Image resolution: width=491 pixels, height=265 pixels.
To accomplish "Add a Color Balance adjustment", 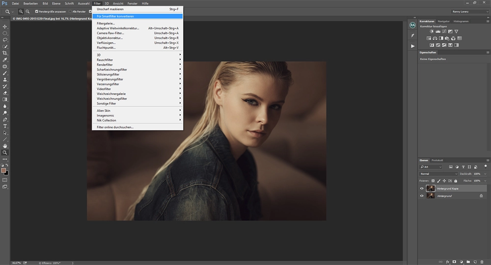I will point(435,38).
